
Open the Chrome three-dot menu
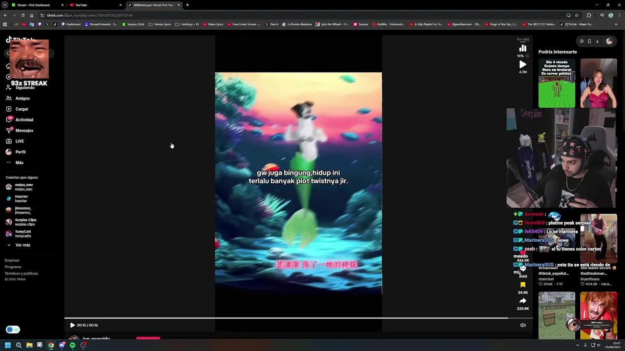coord(619,15)
